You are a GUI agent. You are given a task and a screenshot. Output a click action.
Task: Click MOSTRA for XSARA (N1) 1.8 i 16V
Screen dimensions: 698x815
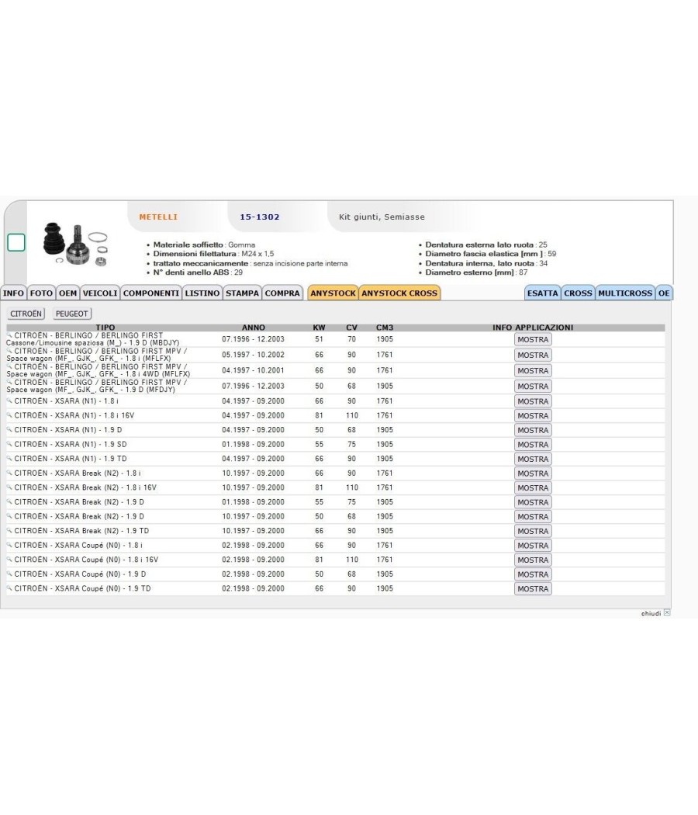click(533, 416)
